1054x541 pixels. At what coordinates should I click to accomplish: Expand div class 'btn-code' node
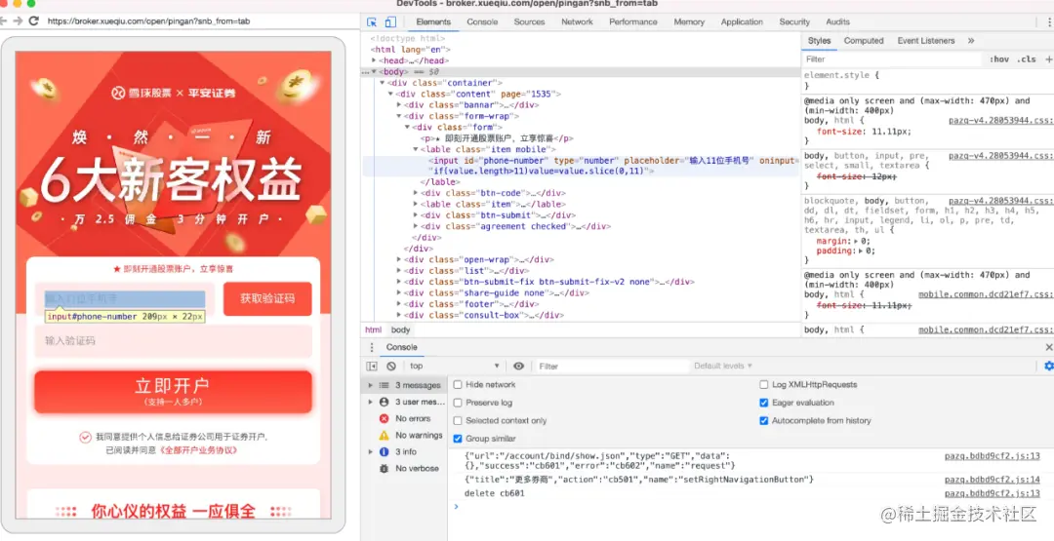[416, 193]
